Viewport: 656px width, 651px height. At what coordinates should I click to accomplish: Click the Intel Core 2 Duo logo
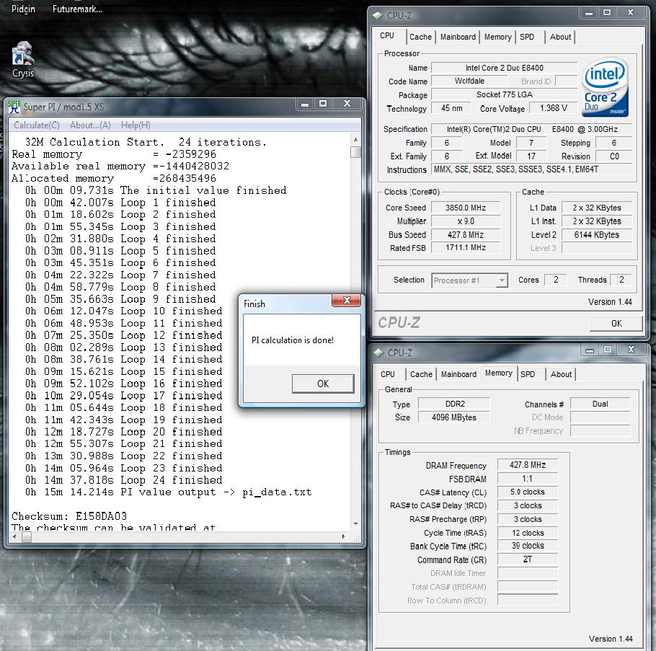click(x=606, y=87)
